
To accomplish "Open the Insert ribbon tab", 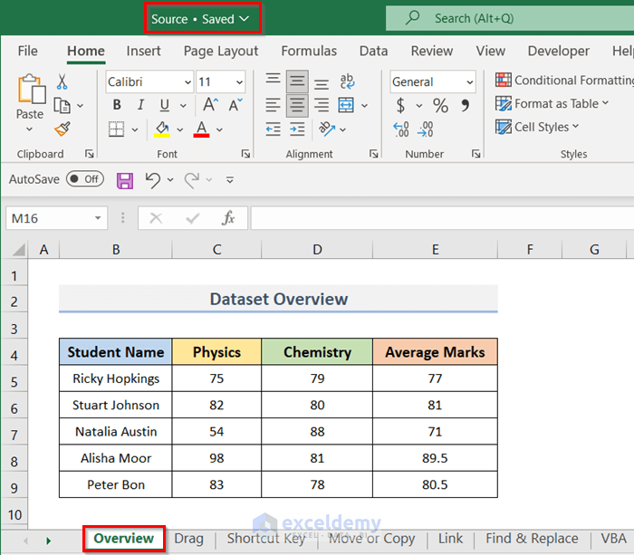I will coord(143,52).
